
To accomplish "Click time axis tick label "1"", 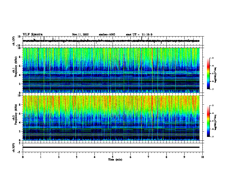I will pyautogui.click(x=41, y=157).
